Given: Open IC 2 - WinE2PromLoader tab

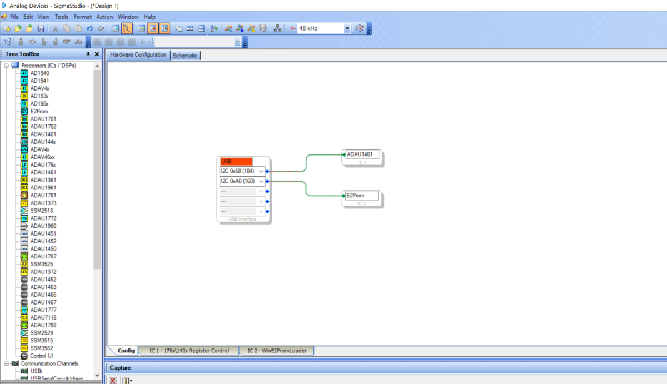Looking at the screenshot, I should click(277, 351).
